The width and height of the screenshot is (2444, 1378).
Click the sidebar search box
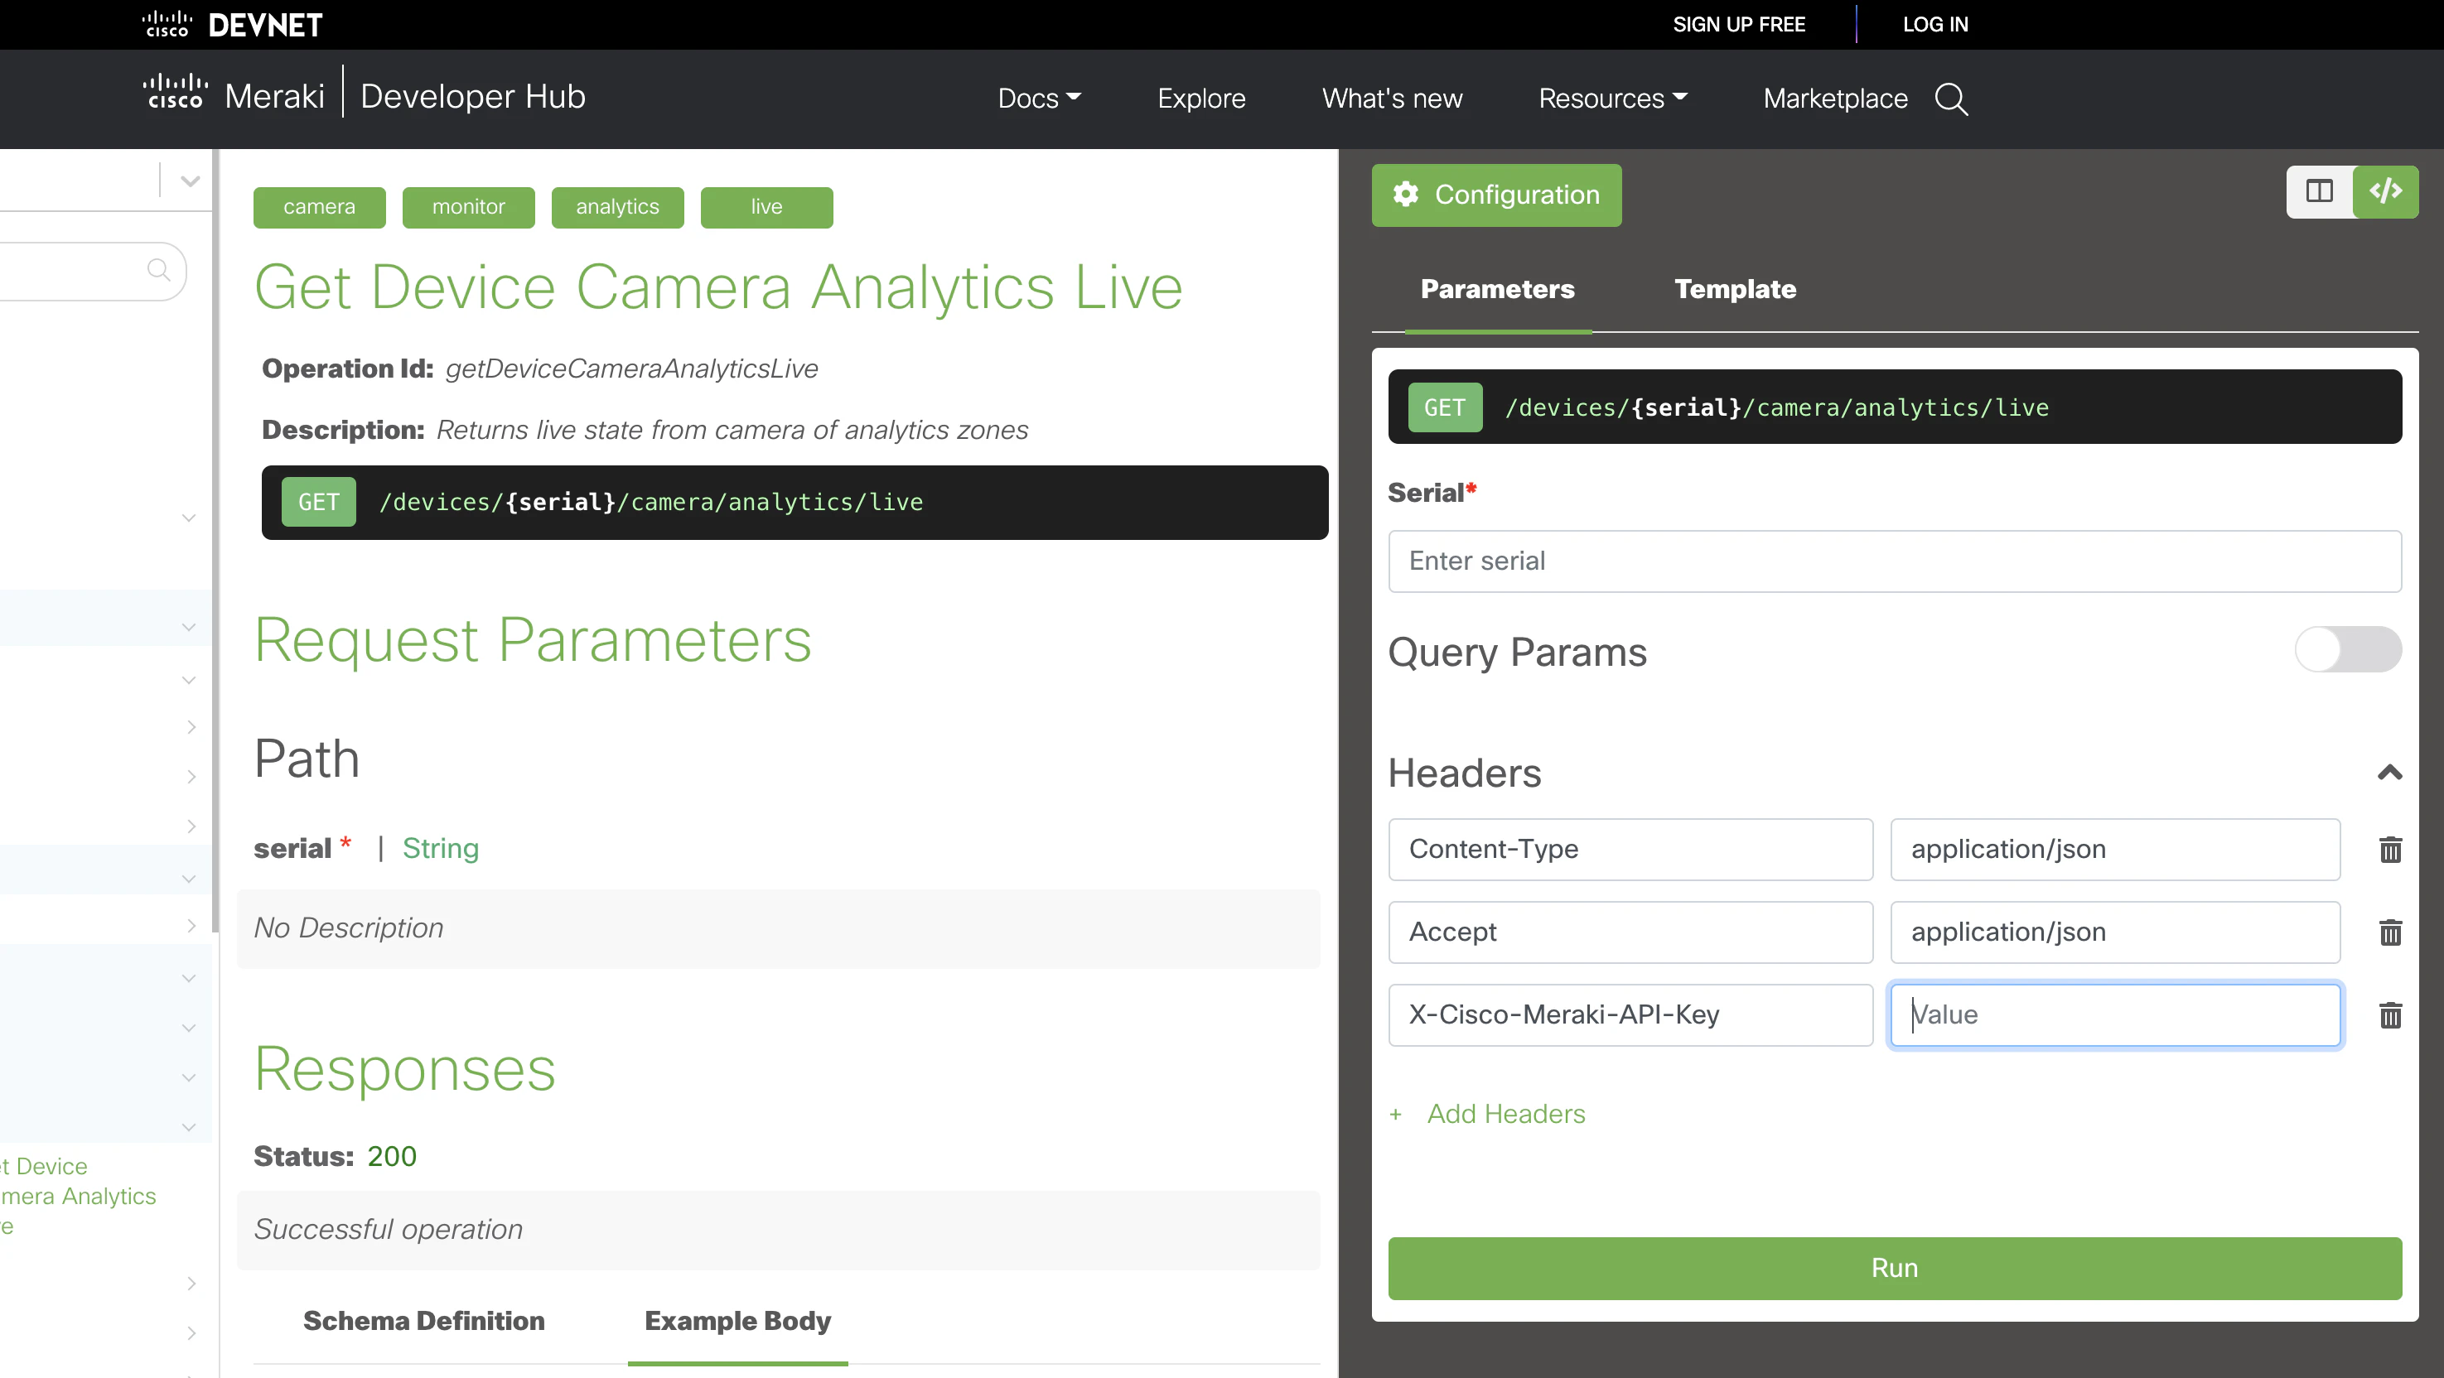coord(93,272)
